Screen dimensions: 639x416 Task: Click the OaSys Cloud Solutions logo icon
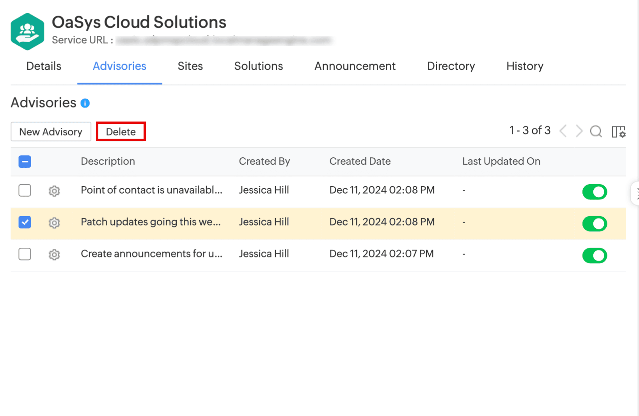click(x=27, y=32)
